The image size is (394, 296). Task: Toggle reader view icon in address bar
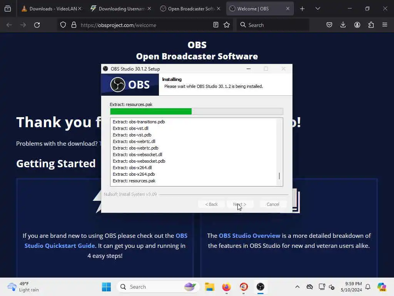(x=215, y=25)
